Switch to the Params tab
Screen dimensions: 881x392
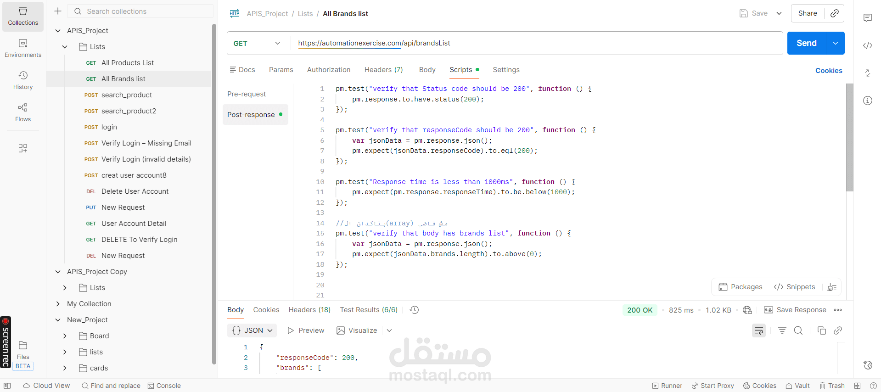[281, 70]
